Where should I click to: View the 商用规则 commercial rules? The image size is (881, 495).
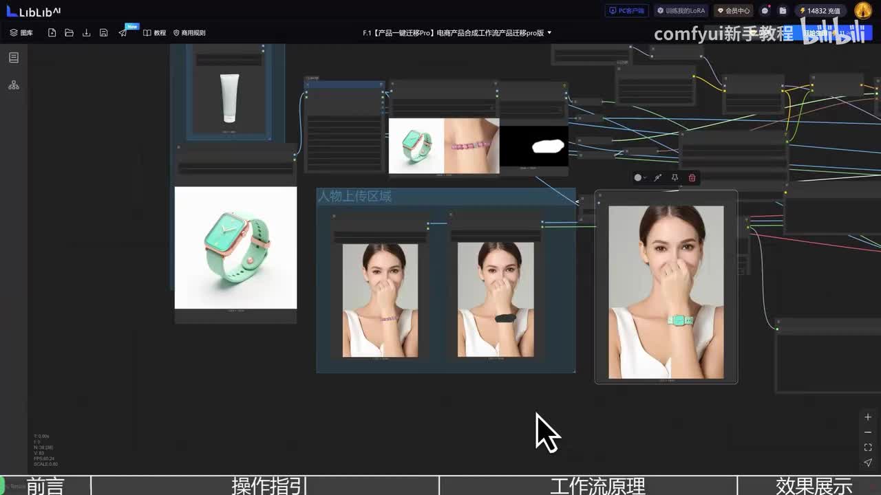(189, 33)
